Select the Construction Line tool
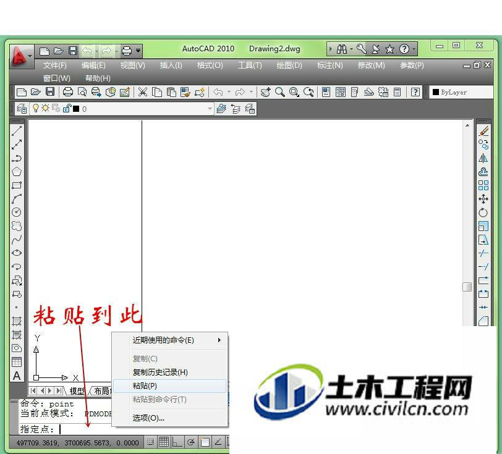The height and width of the screenshot is (454, 502). click(17, 145)
